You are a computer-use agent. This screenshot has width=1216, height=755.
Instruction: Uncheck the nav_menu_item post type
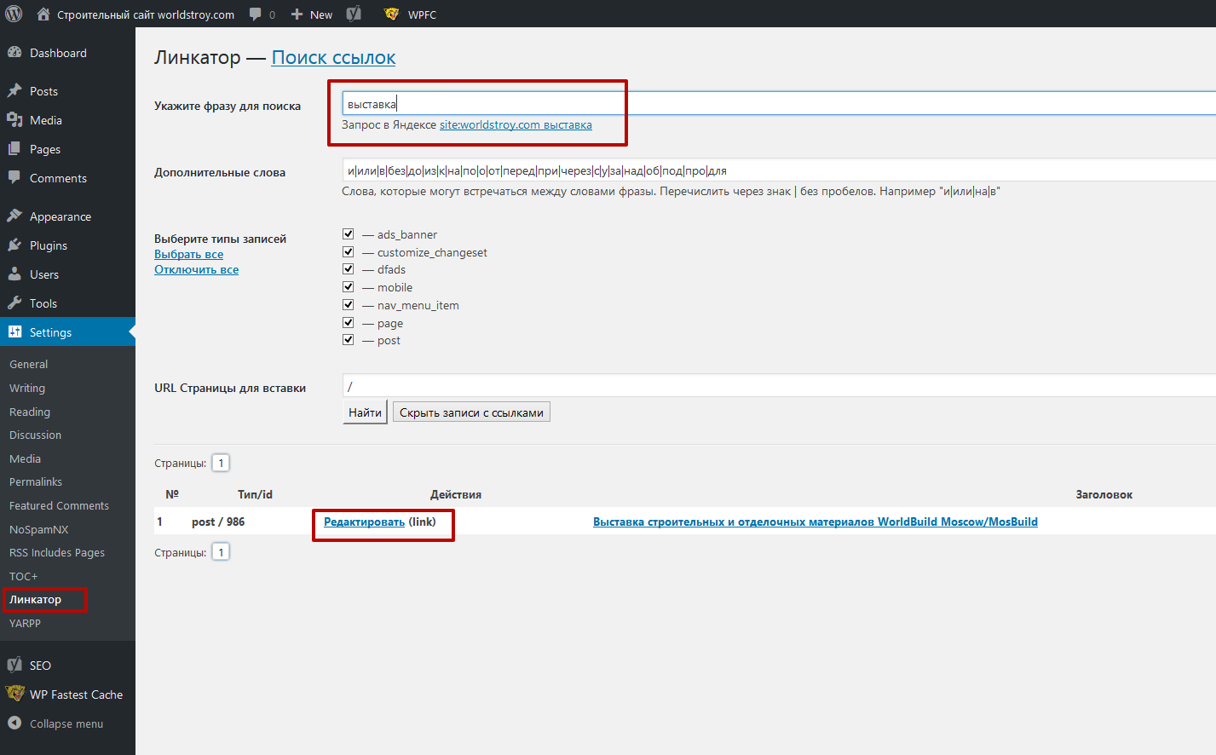348,305
